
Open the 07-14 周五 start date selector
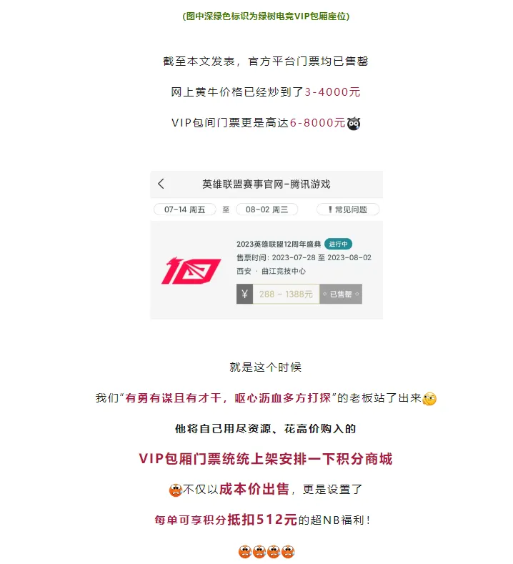pyautogui.click(x=185, y=209)
